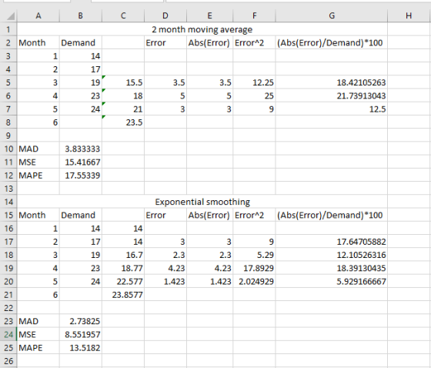
Task: Select row 24 header
Action: (x=8, y=334)
